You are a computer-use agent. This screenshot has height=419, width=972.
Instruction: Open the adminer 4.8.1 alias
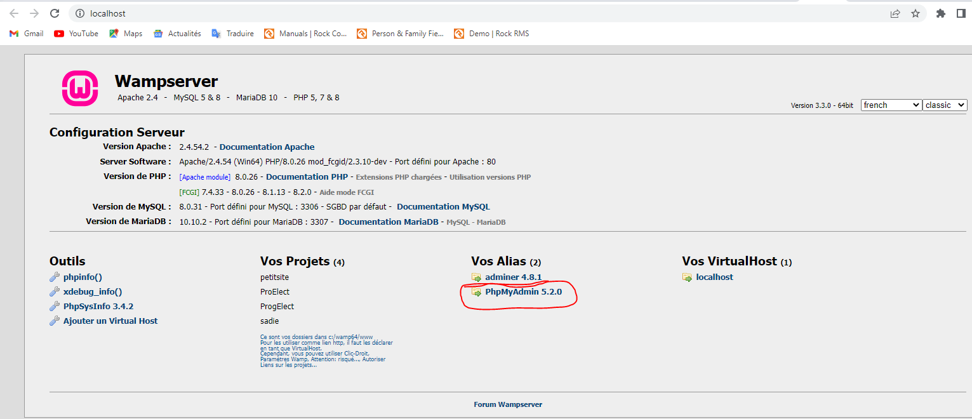(514, 277)
